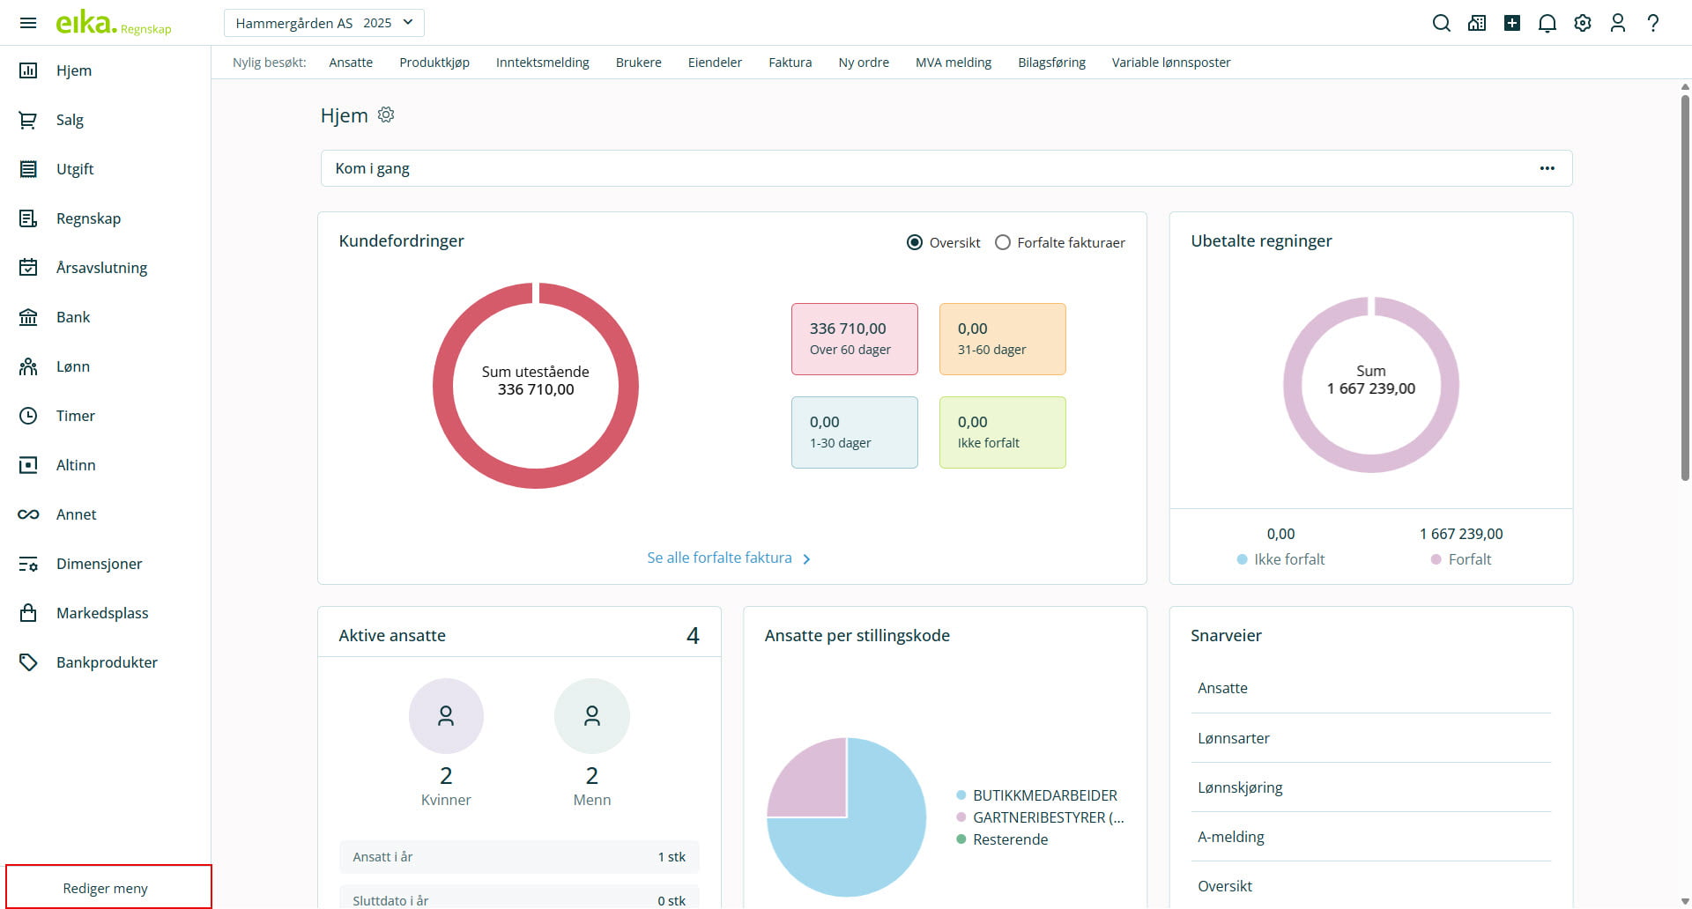Open dashboard settings gear beside Hjem
Screen dimensions: 1692x909
point(386,115)
